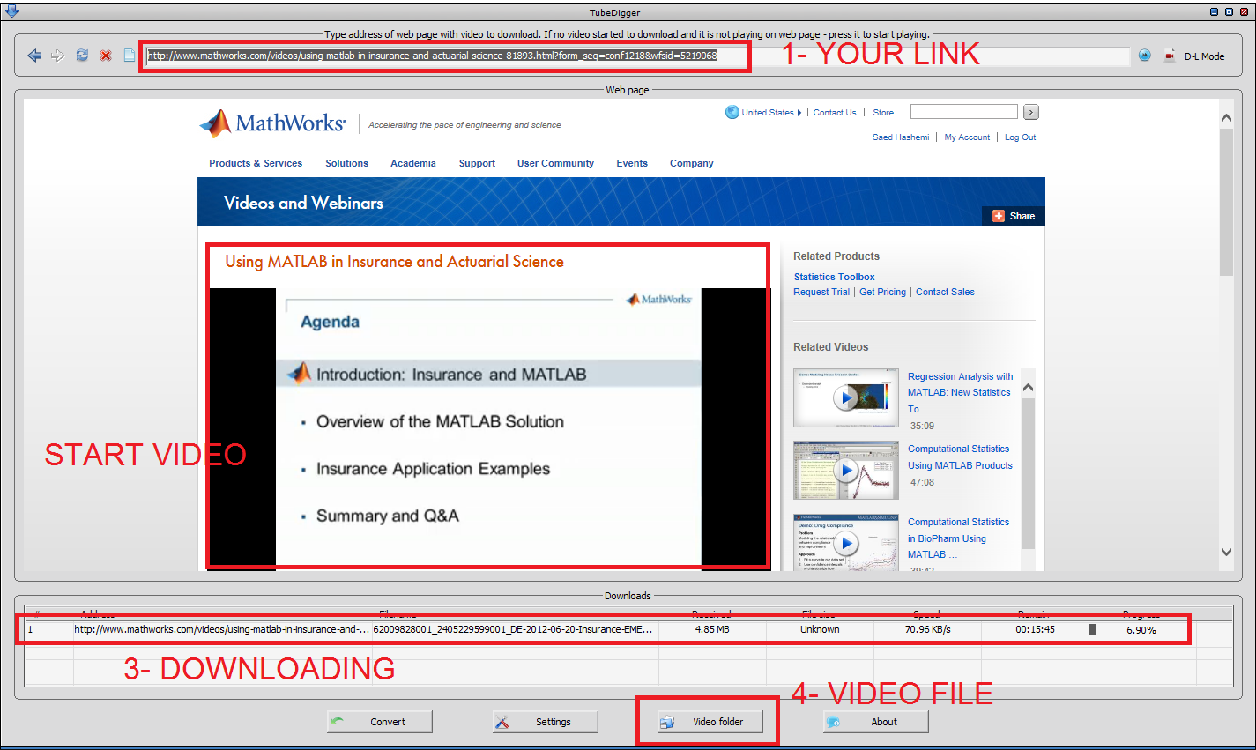The height and width of the screenshot is (750, 1256).
Task: Open the User Community menu
Action: pyautogui.click(x=555, y=163)
